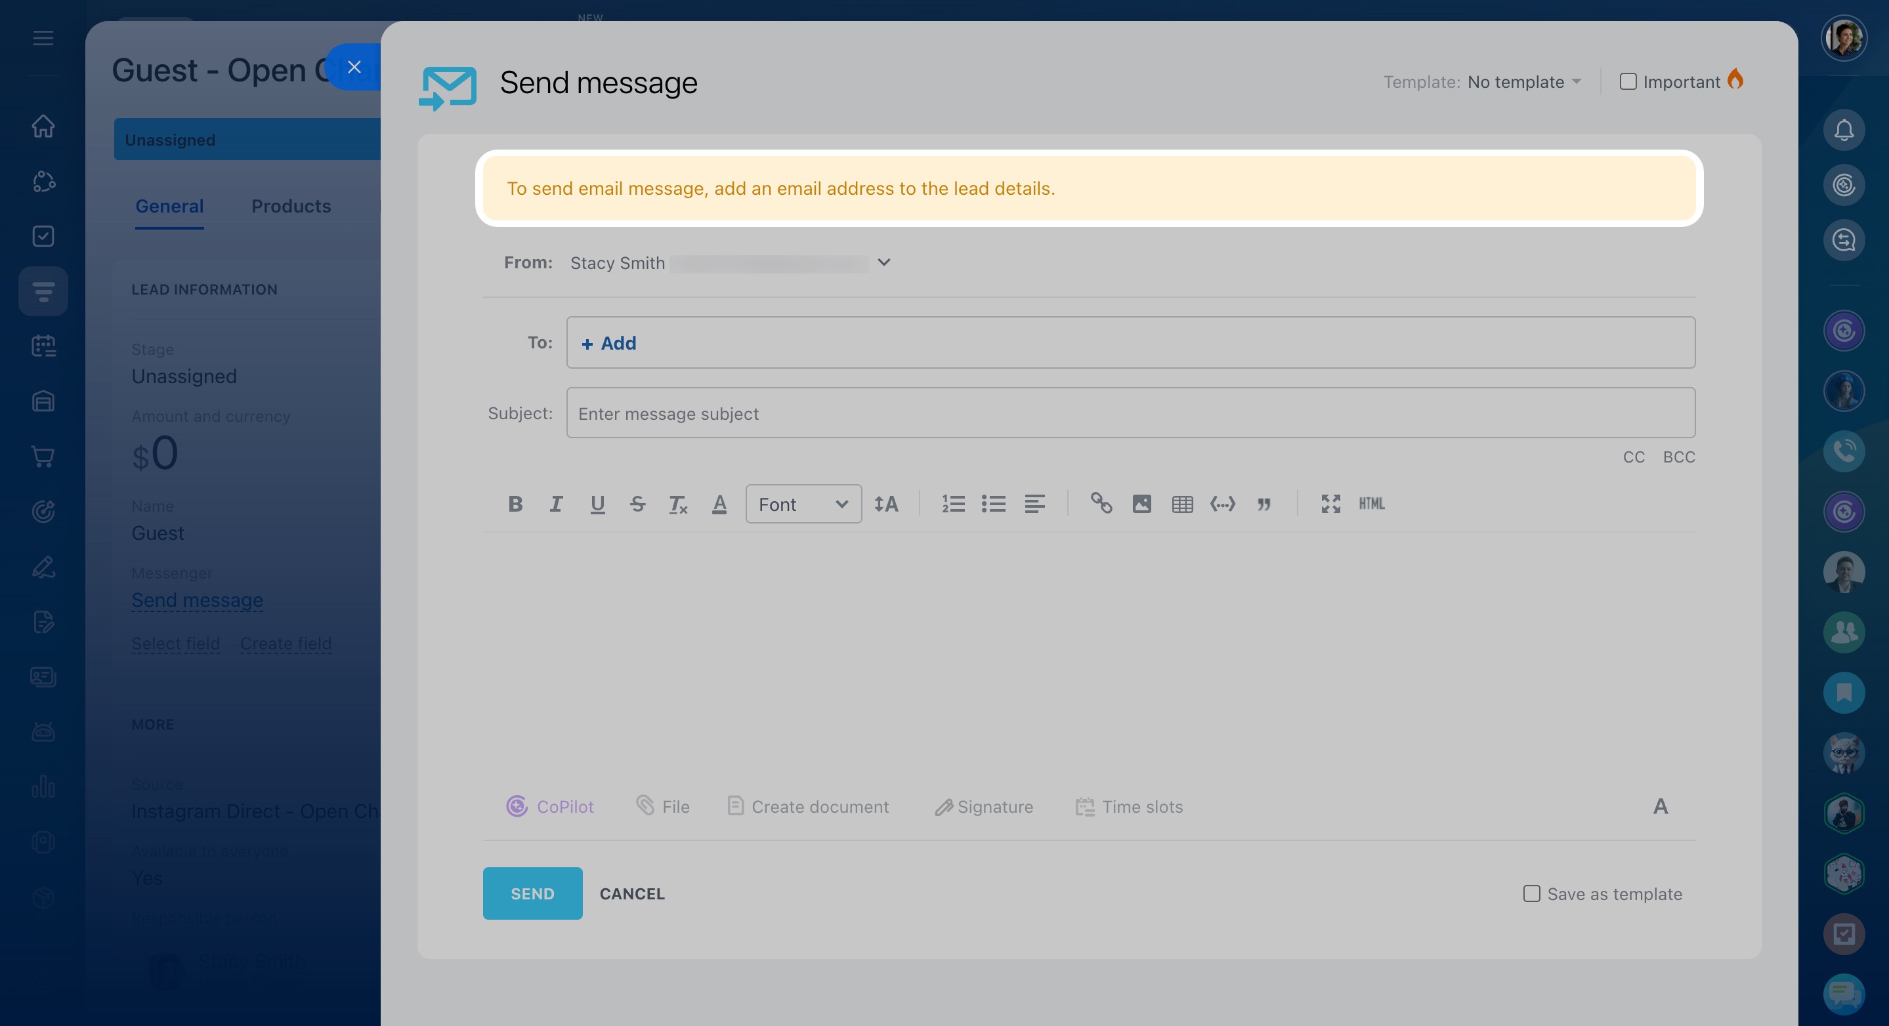Screen dimensions: 1889x1026
Task: Insert an image in message
Action: pyautogui.click(x=1142, y=504)
